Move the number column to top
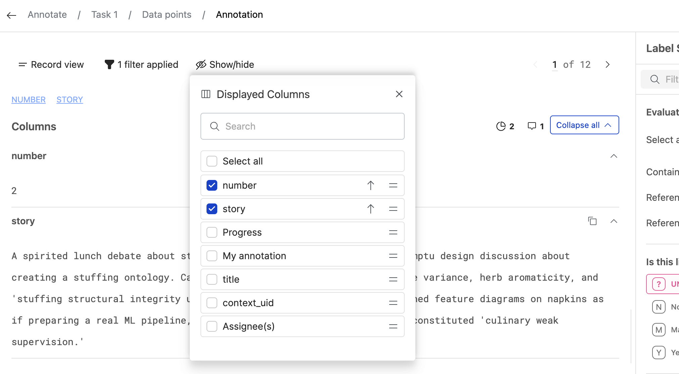This screenshot has width=679, height=374. (370, 185)
